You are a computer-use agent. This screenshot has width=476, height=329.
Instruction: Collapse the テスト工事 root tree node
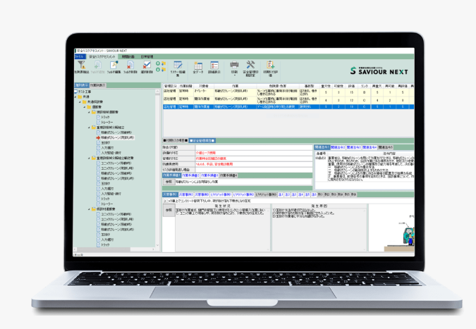(77, 92)
